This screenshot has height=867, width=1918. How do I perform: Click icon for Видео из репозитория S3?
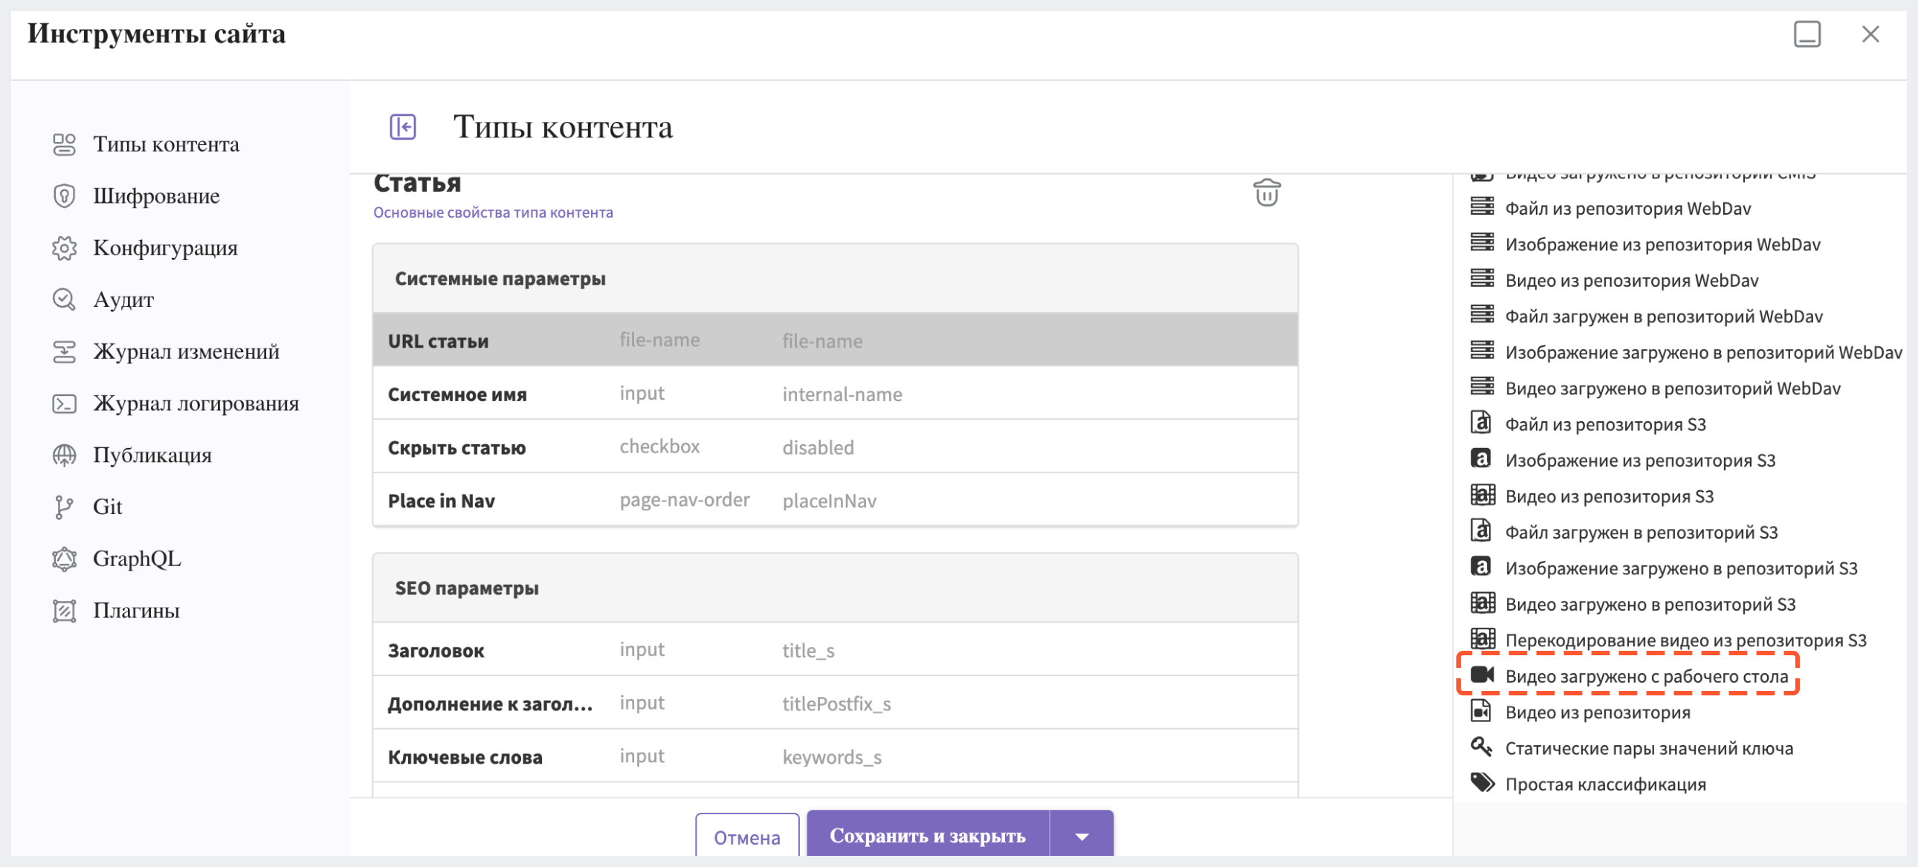pos(1482,494)
